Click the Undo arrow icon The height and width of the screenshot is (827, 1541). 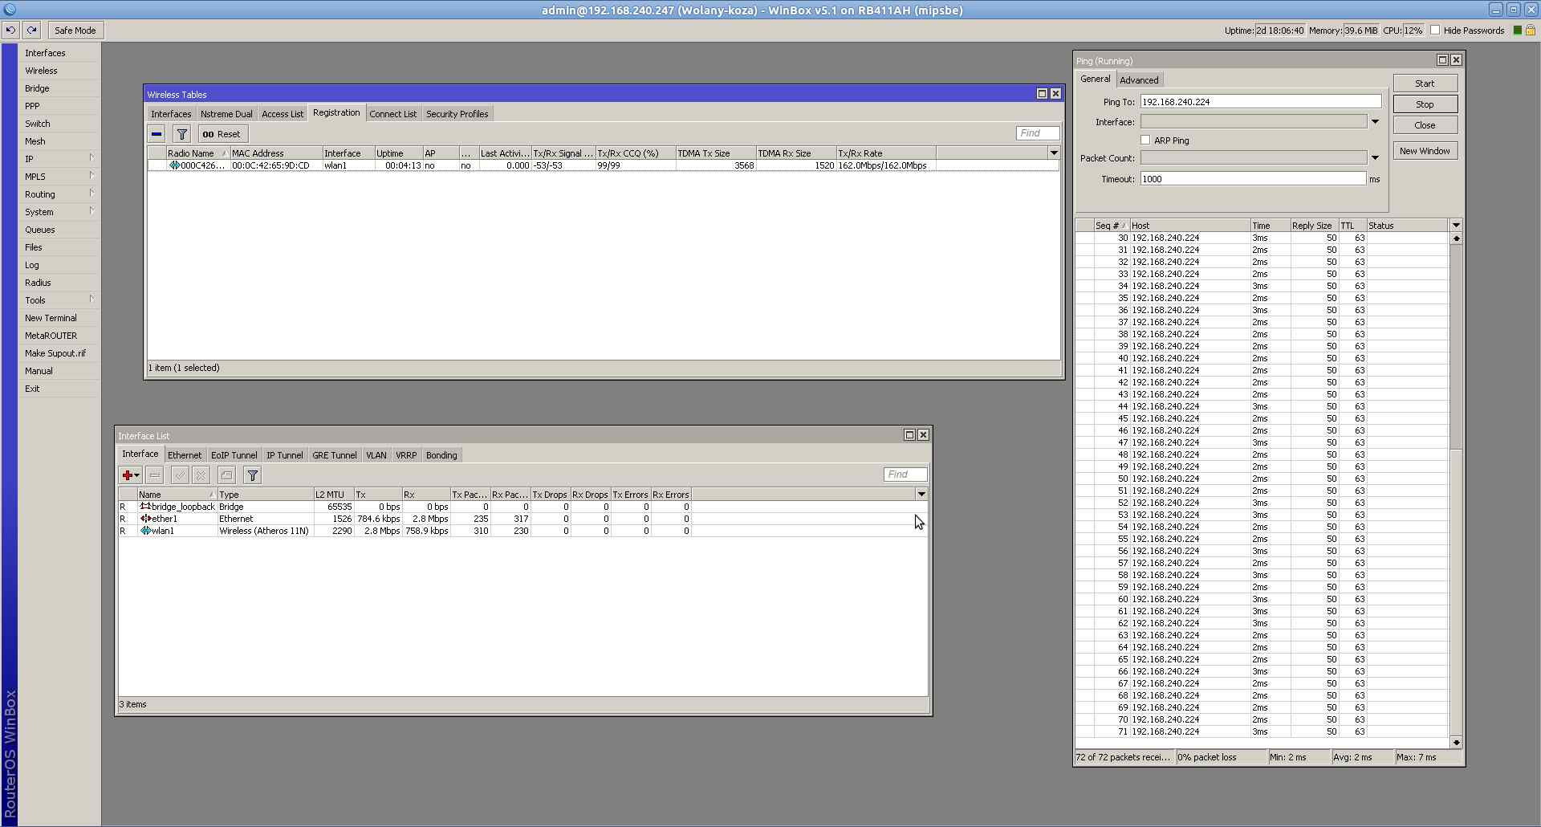[10, 31]
